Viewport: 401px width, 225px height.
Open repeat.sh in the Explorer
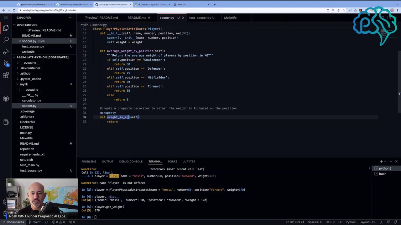27,149
